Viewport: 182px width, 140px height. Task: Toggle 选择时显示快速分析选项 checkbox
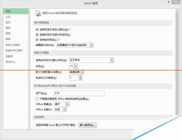(37, 35)
